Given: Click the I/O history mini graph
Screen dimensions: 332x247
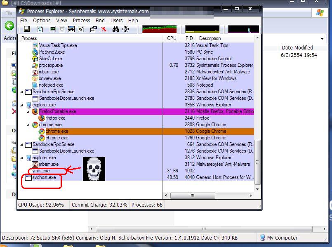Looking at the screenshot, I should pyautogui.click(x=243, y=29).
